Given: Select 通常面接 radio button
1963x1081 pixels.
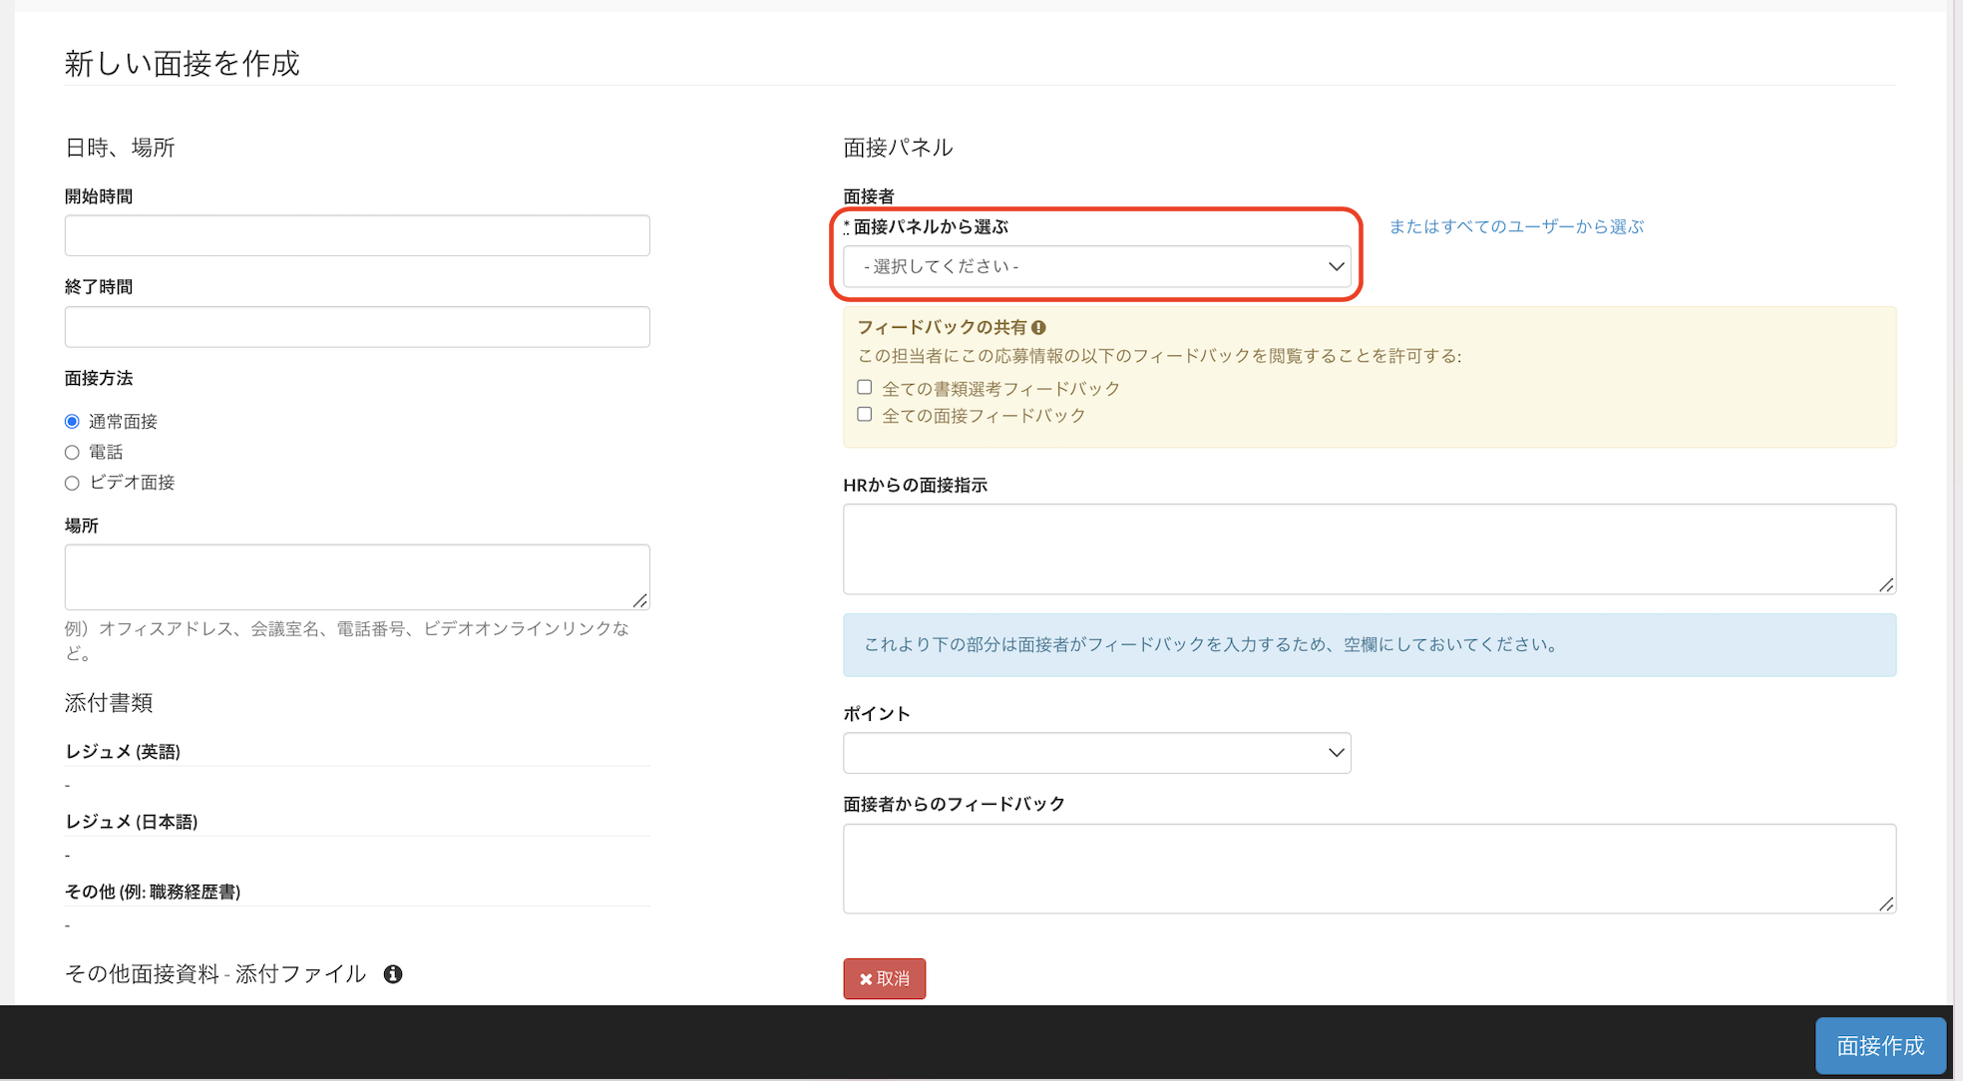Looking at the screenshot, I should pos(72,422).
